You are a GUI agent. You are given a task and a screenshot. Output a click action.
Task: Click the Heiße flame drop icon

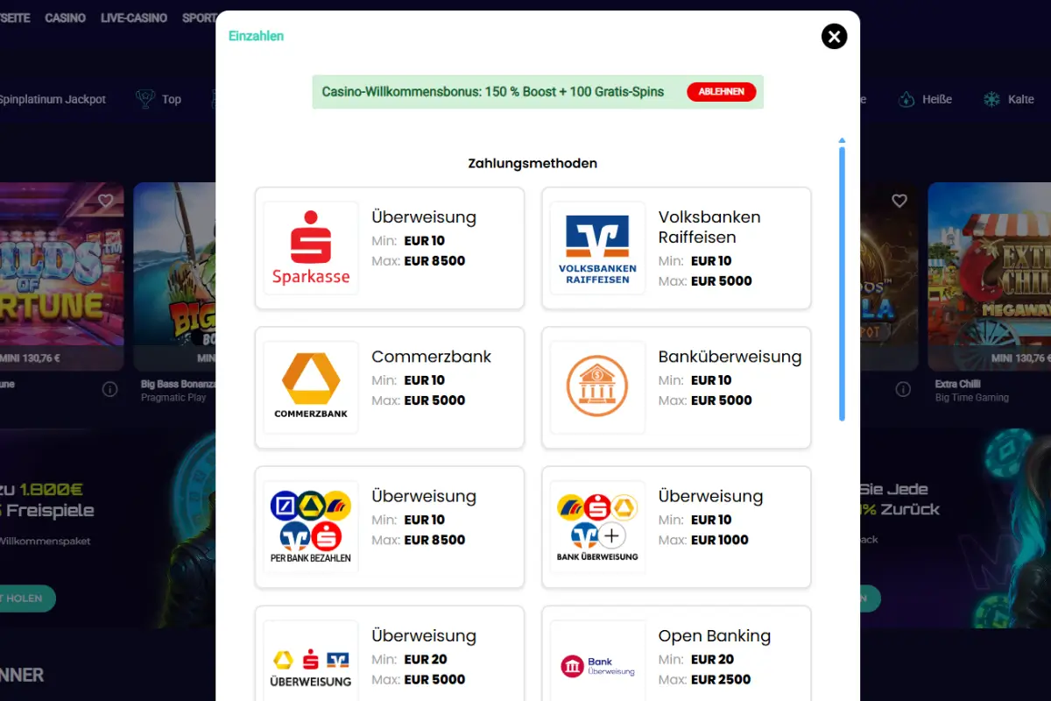[x=906, y=99]
